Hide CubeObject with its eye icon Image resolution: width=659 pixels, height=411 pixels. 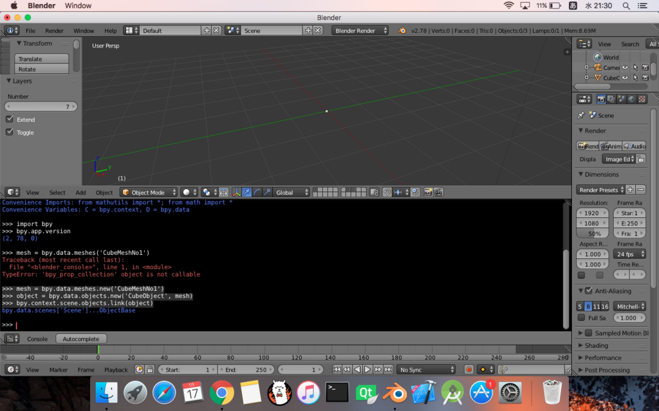coord(626,78)
